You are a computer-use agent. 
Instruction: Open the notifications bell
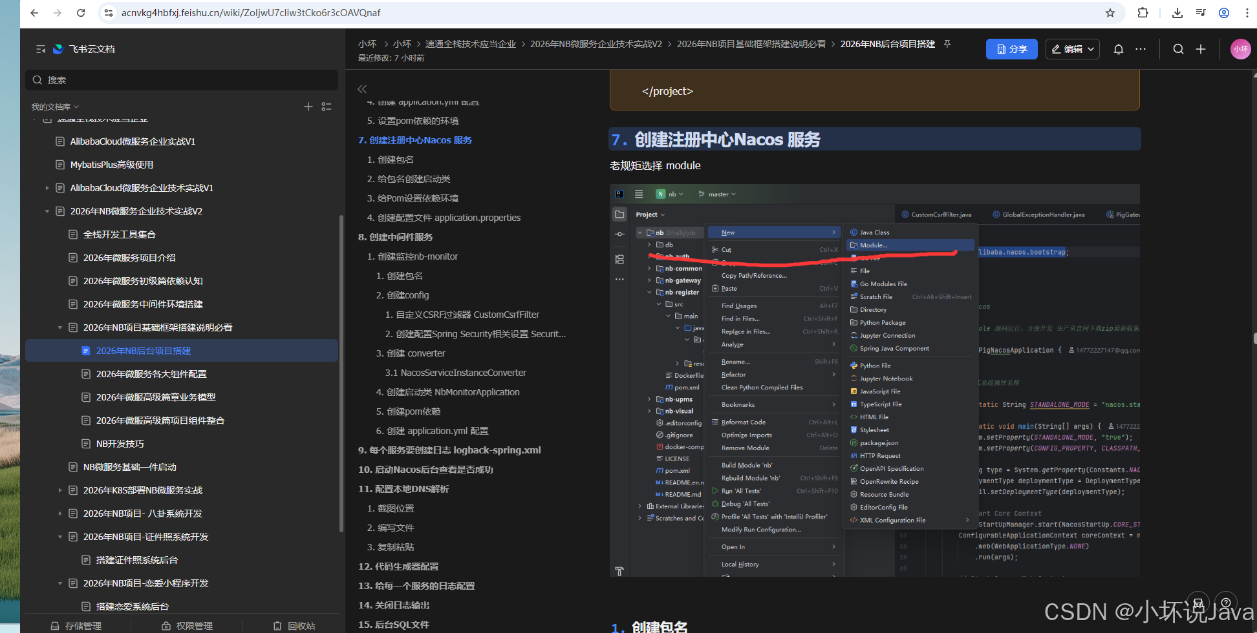pos(1118,48)
